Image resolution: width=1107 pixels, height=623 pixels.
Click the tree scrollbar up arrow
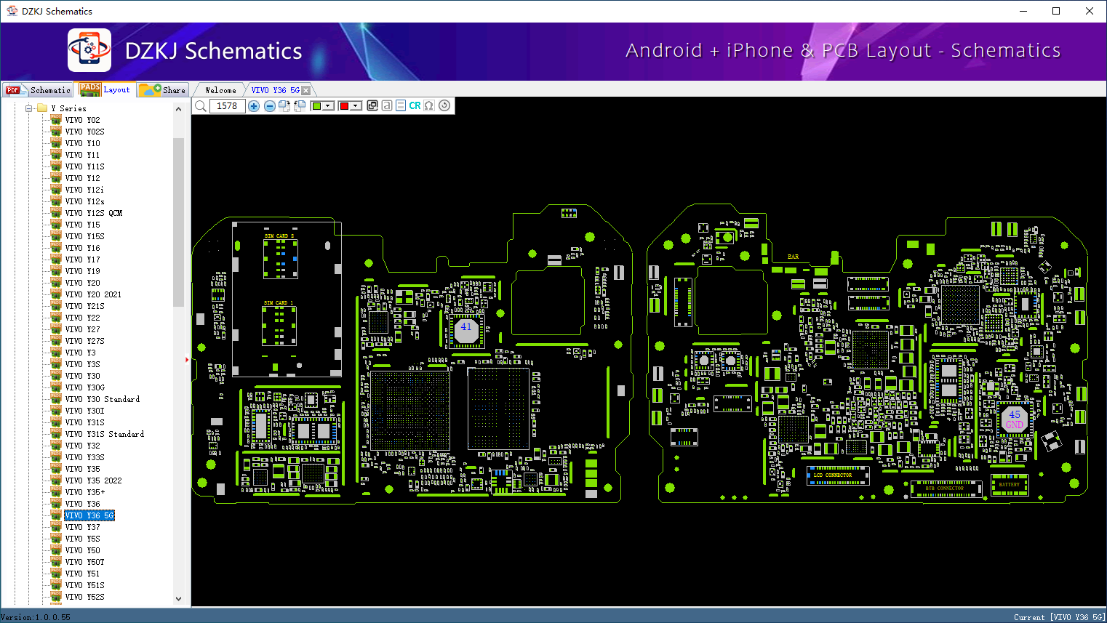click(179, 109)
